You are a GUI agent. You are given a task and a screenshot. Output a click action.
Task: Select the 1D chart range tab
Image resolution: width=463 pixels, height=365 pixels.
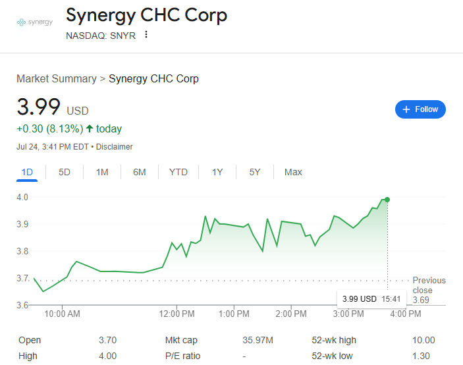27,172
